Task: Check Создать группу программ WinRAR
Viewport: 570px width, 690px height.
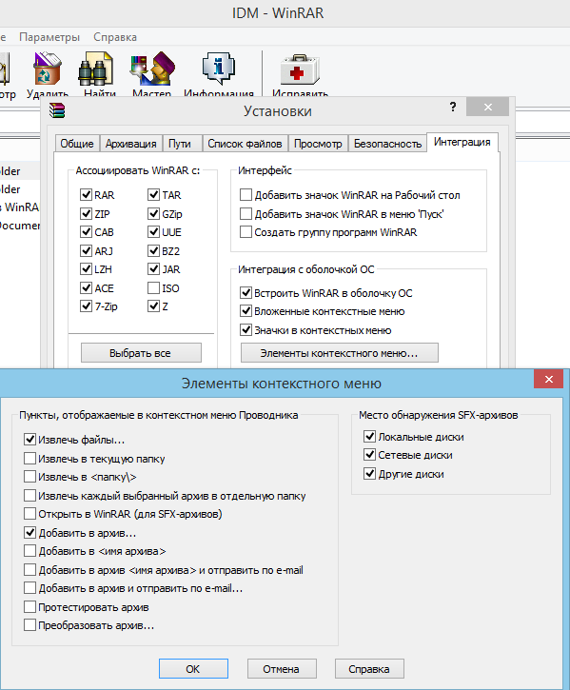Action: (246, 232)
